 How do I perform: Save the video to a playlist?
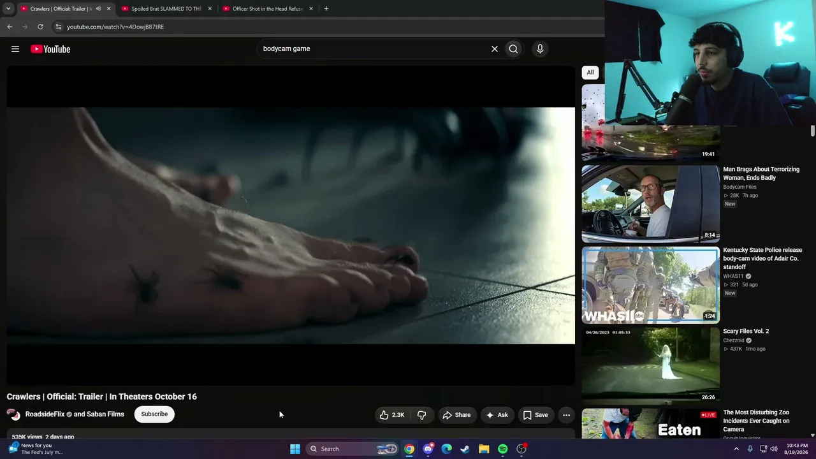[x=535, y=415]
